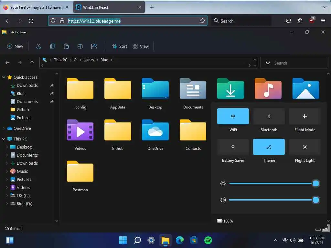This screenshot has width=331, height=248.
Task: Open the Music folder icon with note
Action: 268,88
